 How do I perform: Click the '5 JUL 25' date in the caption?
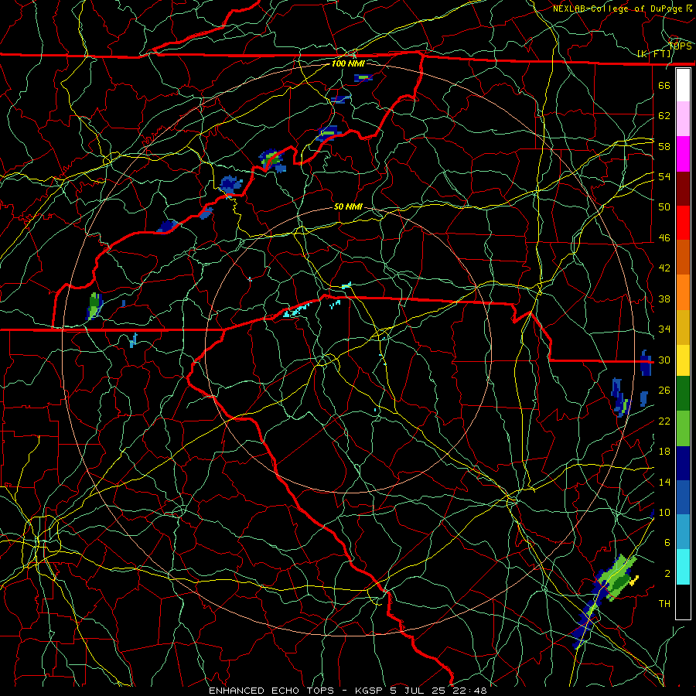pyautogui.click(x=418, y=691)
